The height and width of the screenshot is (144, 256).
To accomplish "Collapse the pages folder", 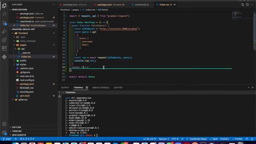I will [23, 45].
